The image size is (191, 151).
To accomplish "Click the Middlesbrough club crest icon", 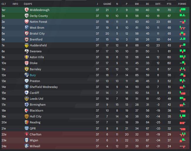I will click(26, 10).
